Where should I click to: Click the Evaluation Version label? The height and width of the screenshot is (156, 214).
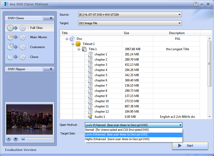point(21,150)
